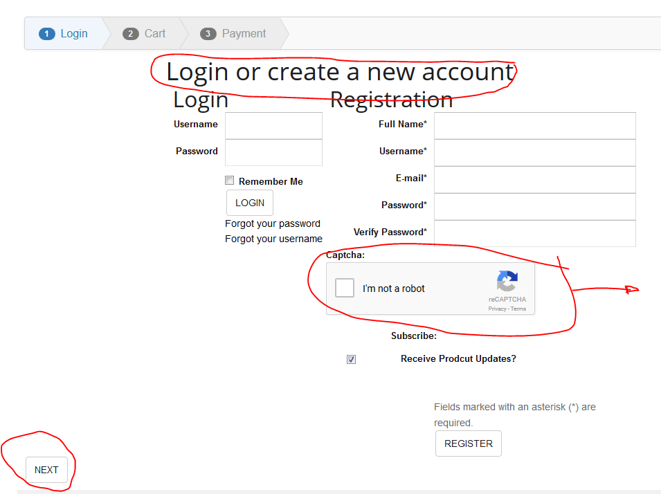Go to the Payment step tab
The image size is (661, 494).
coord(233,33)
